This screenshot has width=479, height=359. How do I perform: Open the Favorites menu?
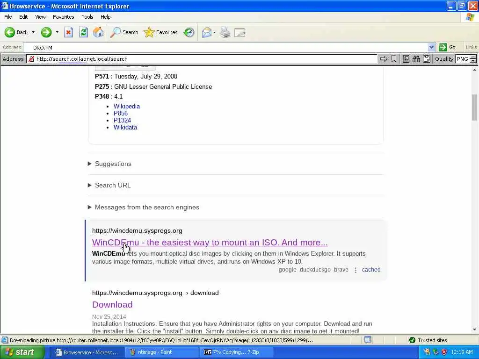[63, 17]
